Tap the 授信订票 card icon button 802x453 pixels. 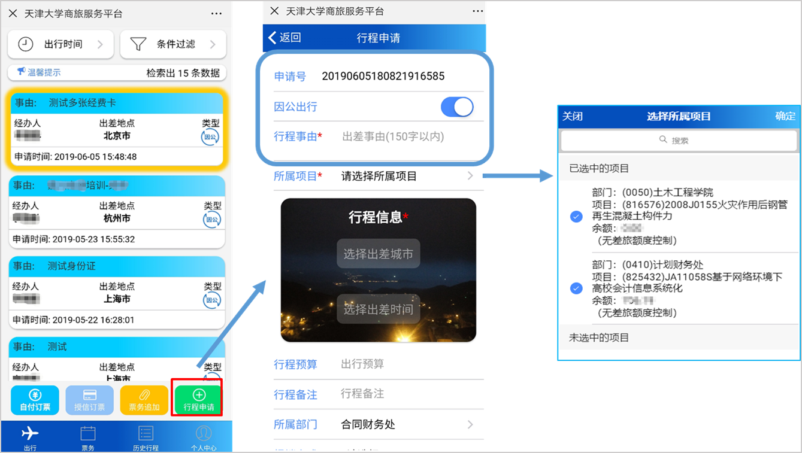pyautogui.click(x=89, y=400)
